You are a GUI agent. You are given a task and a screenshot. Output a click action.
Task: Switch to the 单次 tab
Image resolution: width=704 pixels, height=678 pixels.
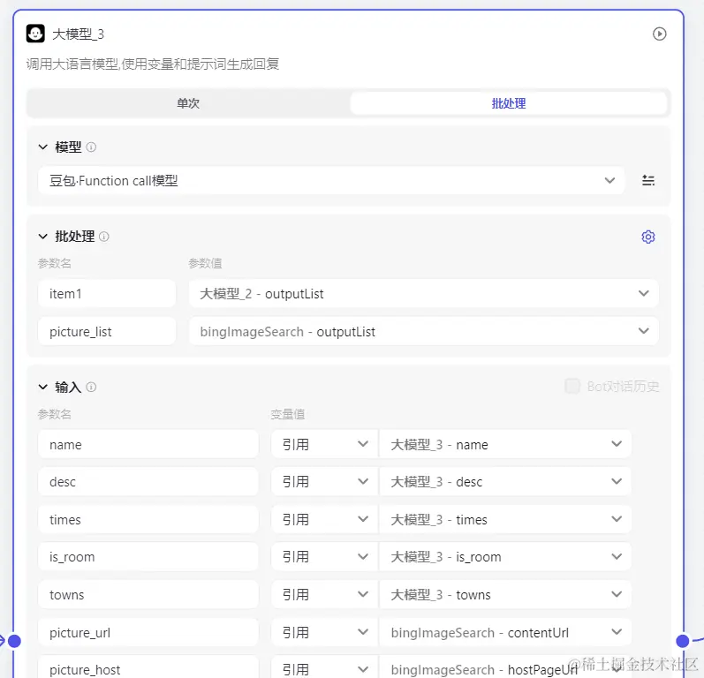(188, 103)
